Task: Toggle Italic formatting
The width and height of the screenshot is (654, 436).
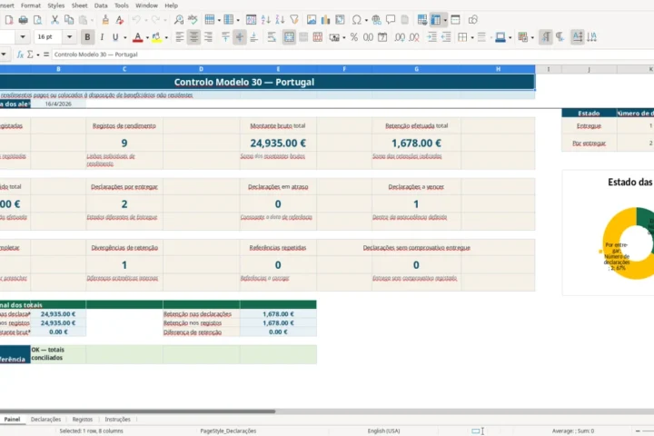Action: (102, 37)
